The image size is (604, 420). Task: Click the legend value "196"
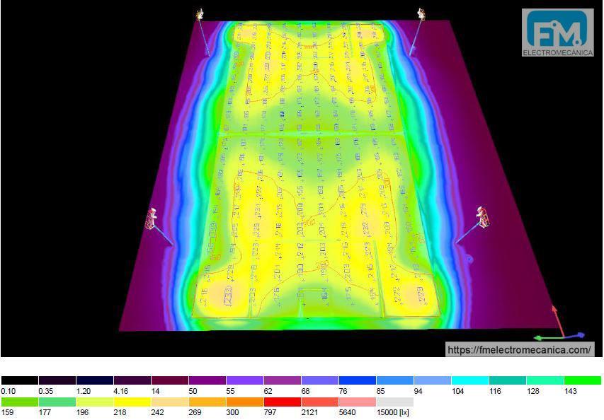(82, 412)
